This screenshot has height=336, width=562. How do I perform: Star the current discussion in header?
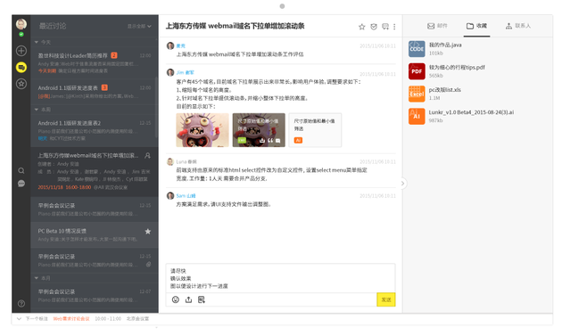[362, 27]
